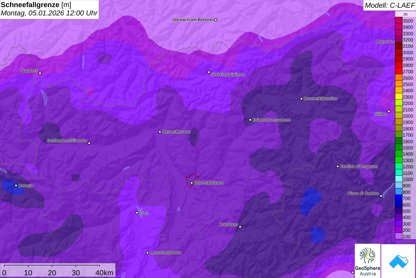Click the Predazzo location dot
This screenshot has width=416, height=278.
click(x=240, y=227)
